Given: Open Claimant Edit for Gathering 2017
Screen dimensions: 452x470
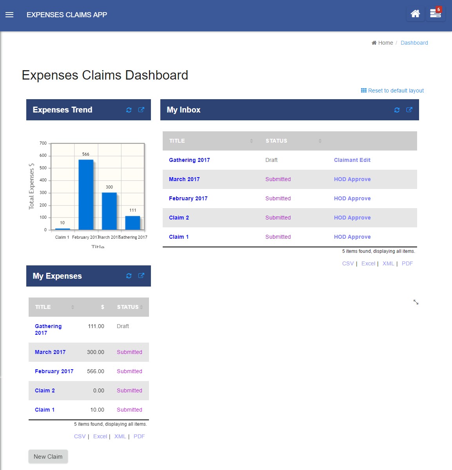Looking at the screenshot, I should pyautogui.click(x=352, y=160).
